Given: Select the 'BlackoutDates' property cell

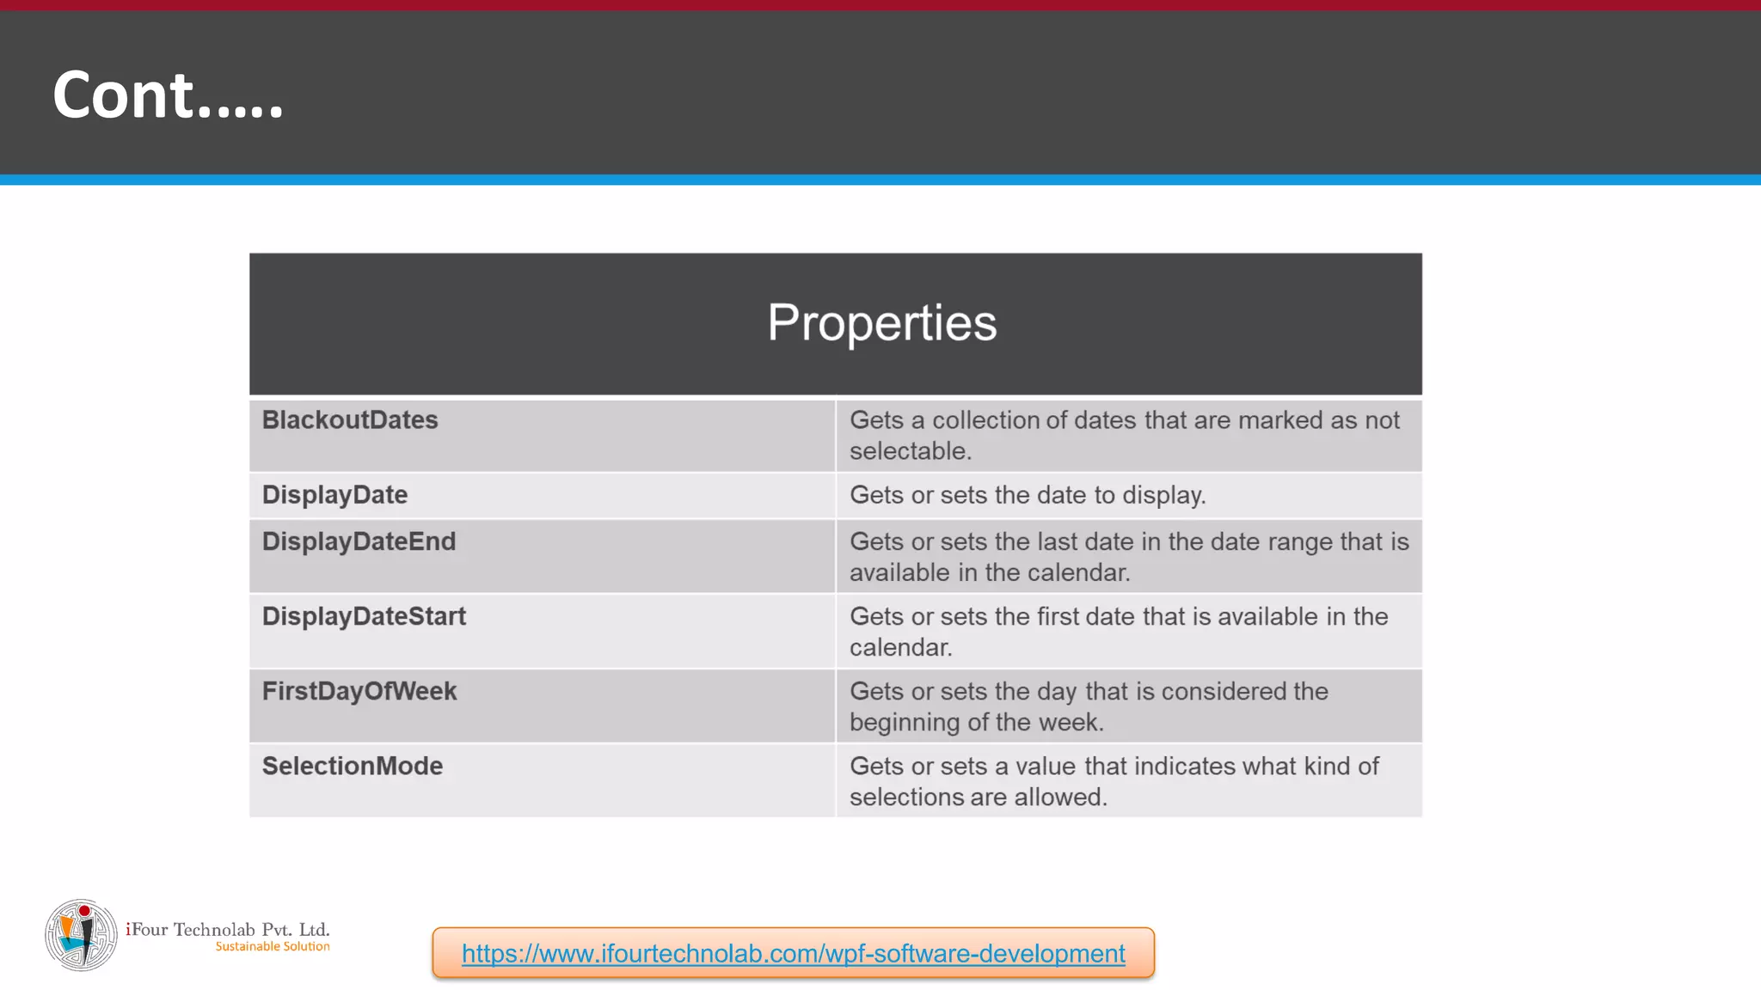Looking at the screenshot, I should point(542,436).
